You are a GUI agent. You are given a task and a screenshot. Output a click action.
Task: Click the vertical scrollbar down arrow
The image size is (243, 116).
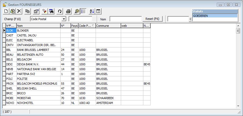[238, 106]
